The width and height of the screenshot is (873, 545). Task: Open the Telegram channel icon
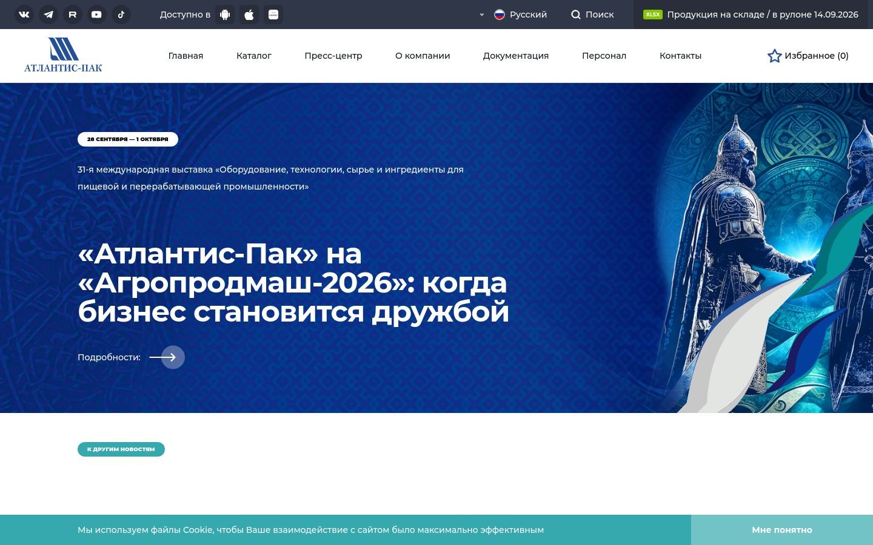click(x=48, y=15)
